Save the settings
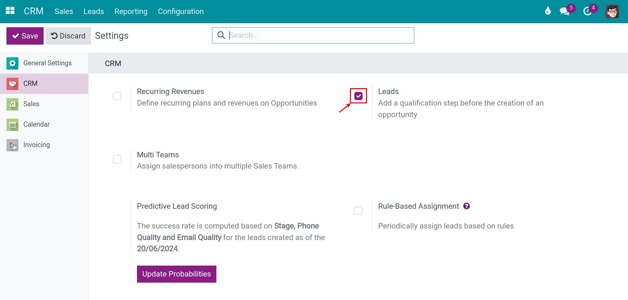The width and height of the screenshot is (628, 300). click(25, 36)
